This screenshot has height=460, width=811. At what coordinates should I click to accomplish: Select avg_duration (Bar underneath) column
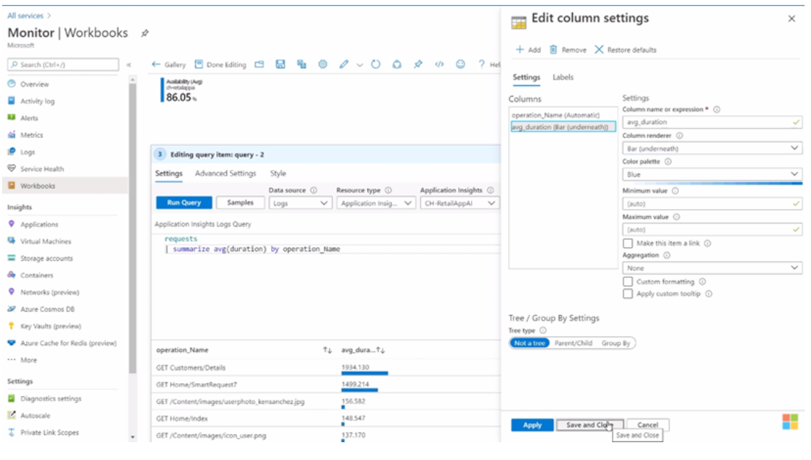pyautogui.click(x=563, y=127)
